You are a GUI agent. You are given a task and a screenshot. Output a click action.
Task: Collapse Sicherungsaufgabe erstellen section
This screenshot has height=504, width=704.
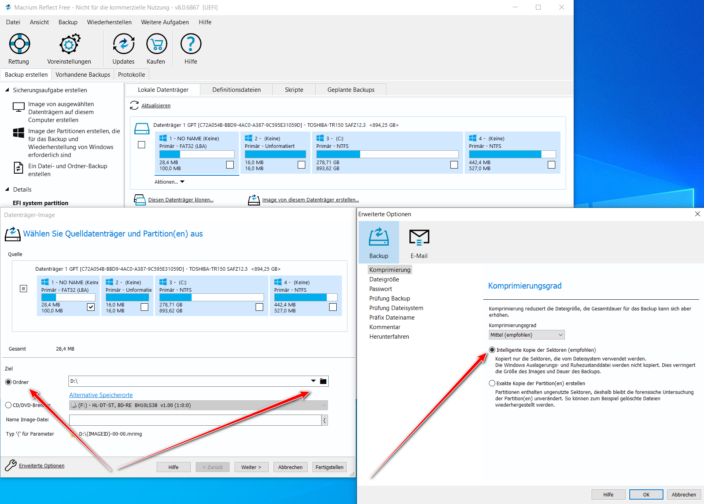[7, 90]
